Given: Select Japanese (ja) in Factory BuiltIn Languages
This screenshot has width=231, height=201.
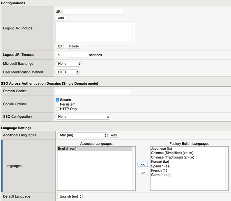Looking at the screenshot, I should [x=164, y=149].
